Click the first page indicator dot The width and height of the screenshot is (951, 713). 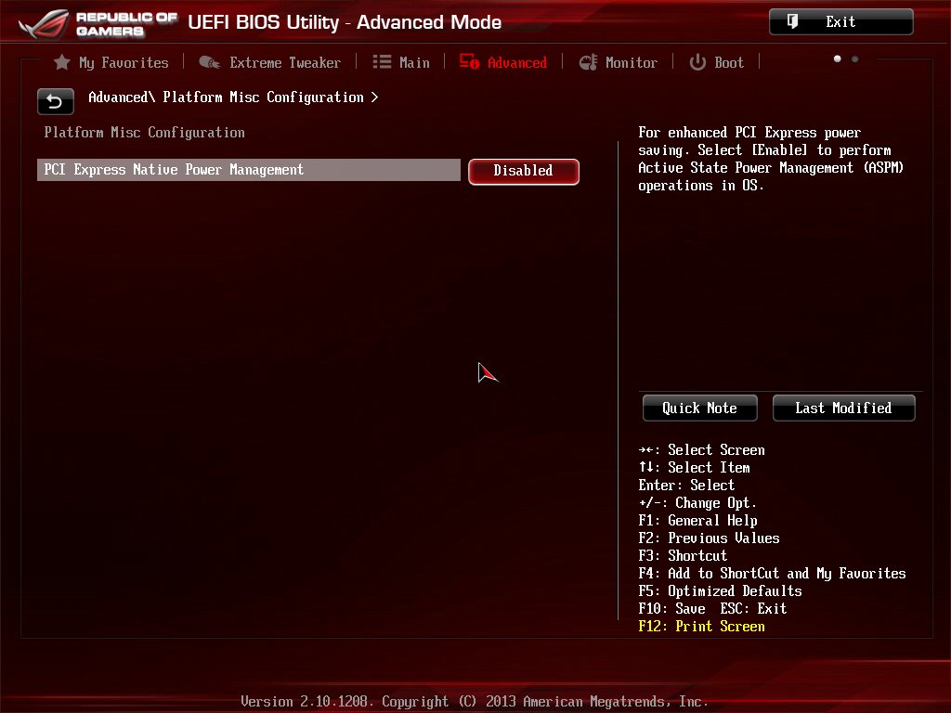coord(838,58)
